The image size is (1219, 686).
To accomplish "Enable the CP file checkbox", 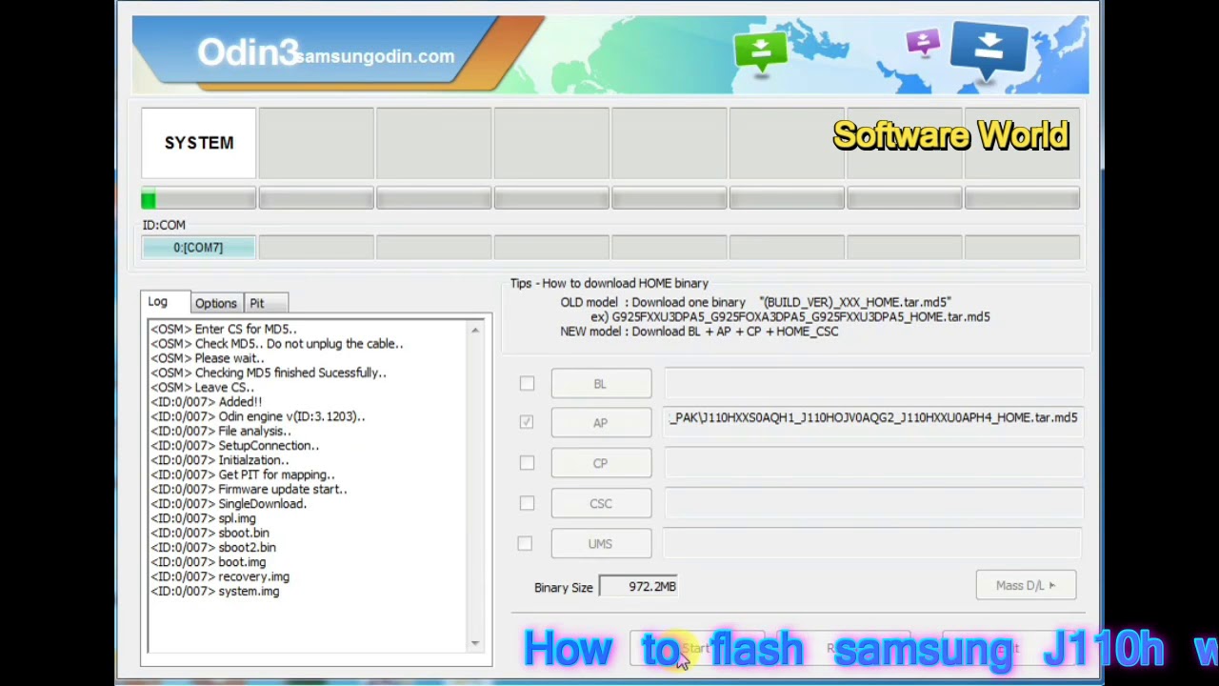I will pos(527,462).
